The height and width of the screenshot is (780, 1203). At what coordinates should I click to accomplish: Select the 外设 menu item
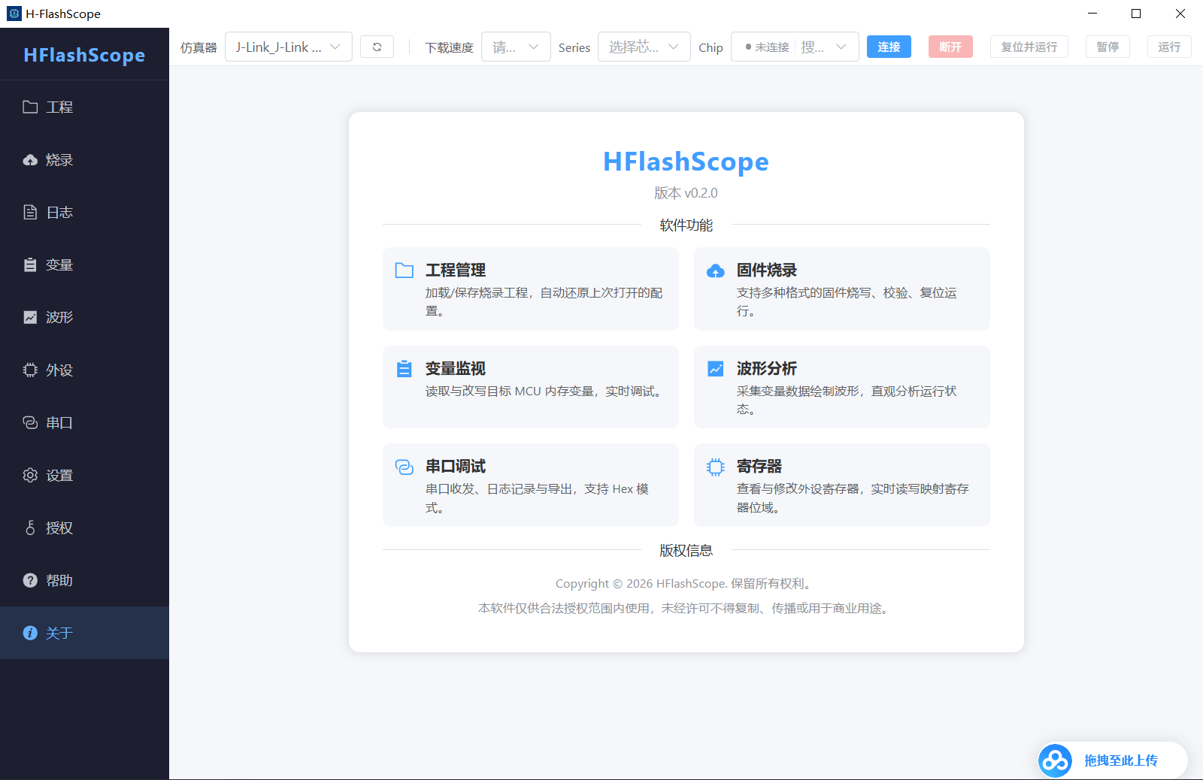[x=84, y=370]
